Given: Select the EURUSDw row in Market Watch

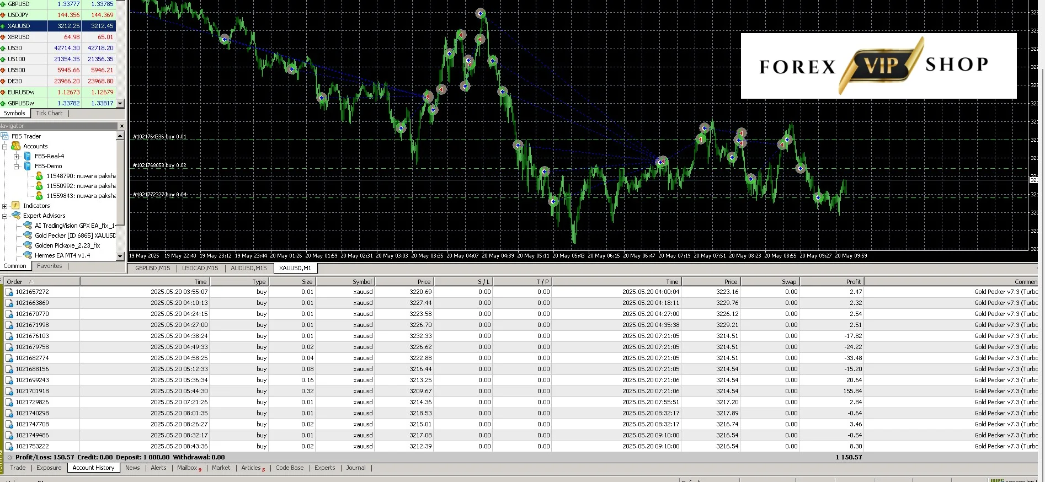Looking at the screenshot, I should 58,92.
